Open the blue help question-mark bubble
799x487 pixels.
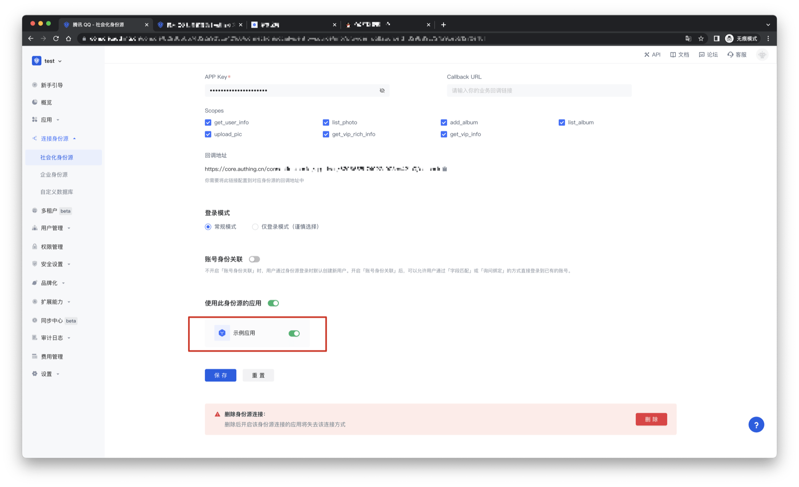[x=756, y=425]
